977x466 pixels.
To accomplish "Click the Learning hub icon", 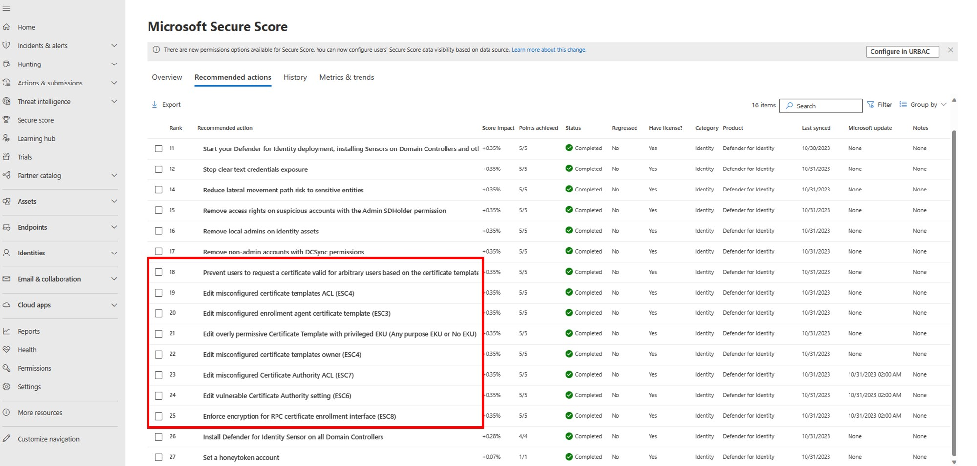I will [x=7, y=138].
